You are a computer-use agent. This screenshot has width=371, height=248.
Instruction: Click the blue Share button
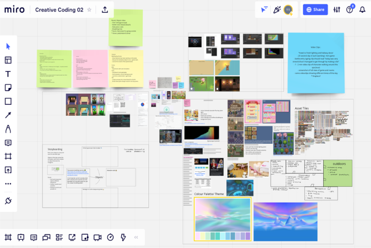point(315,10)
